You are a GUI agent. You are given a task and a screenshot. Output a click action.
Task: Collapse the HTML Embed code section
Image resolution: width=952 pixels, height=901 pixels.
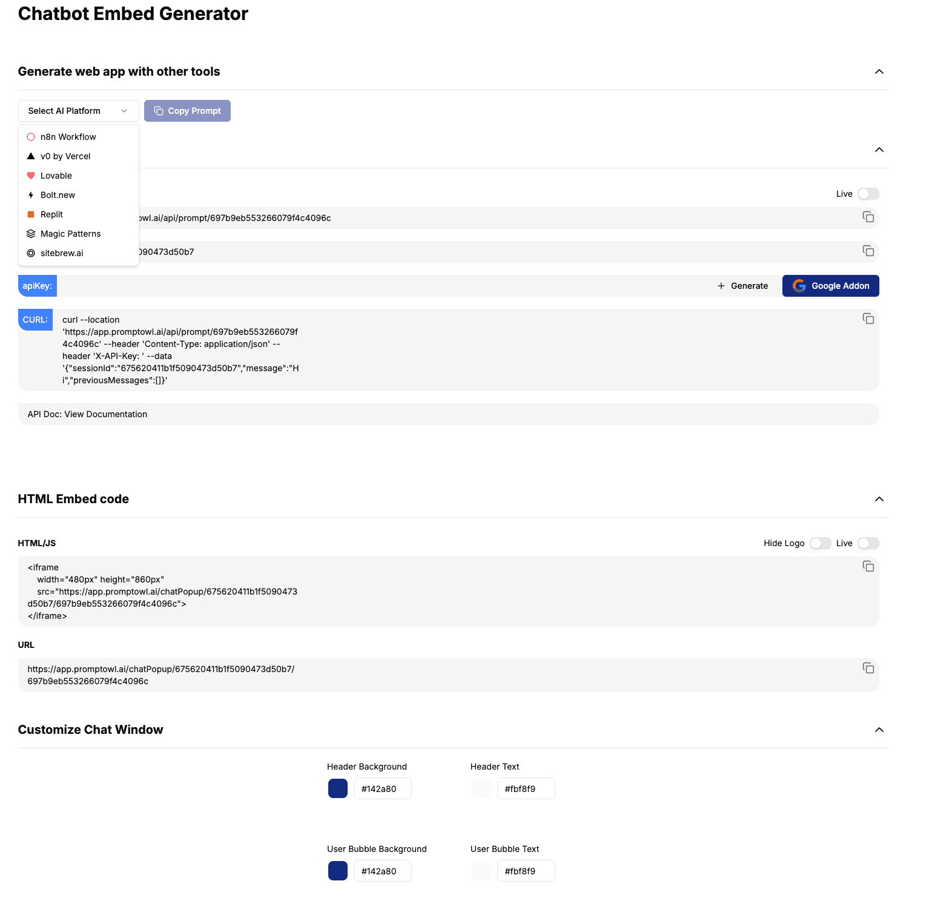[x=879, y=499]
